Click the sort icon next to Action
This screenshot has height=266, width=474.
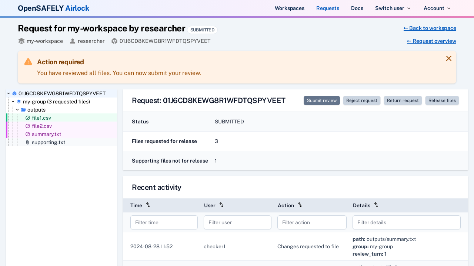point(300,205)
